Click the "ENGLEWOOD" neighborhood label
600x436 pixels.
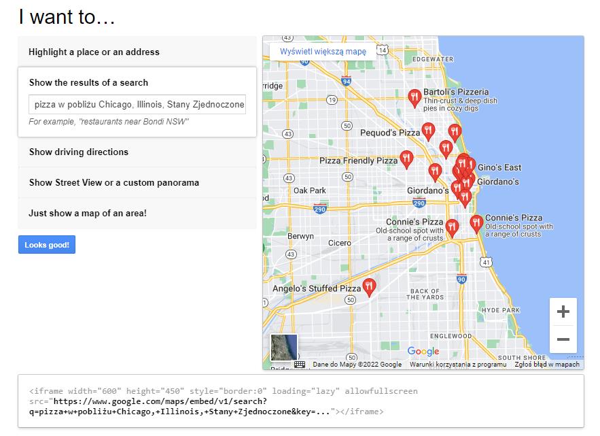(x=451, y=336)
